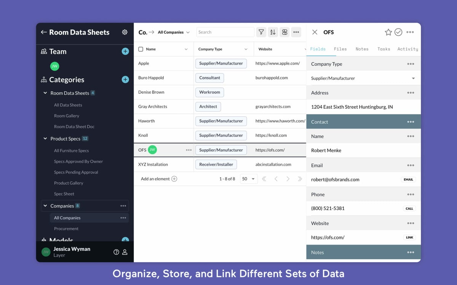Add a new category plus icon
This screenshot has width=457, height=285.
pyautogui.click(x=125, y=79)
